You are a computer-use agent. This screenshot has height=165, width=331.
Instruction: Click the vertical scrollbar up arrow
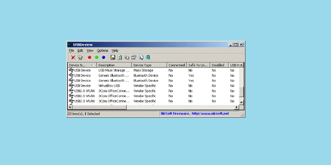click(241, 65)
